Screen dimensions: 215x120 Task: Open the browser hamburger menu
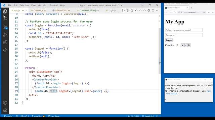[x=213, y=12]
